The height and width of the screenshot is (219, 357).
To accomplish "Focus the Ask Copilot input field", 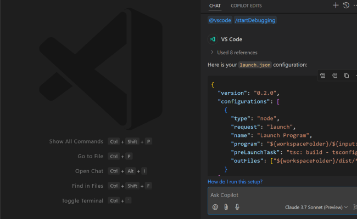I will click(282, 195).
